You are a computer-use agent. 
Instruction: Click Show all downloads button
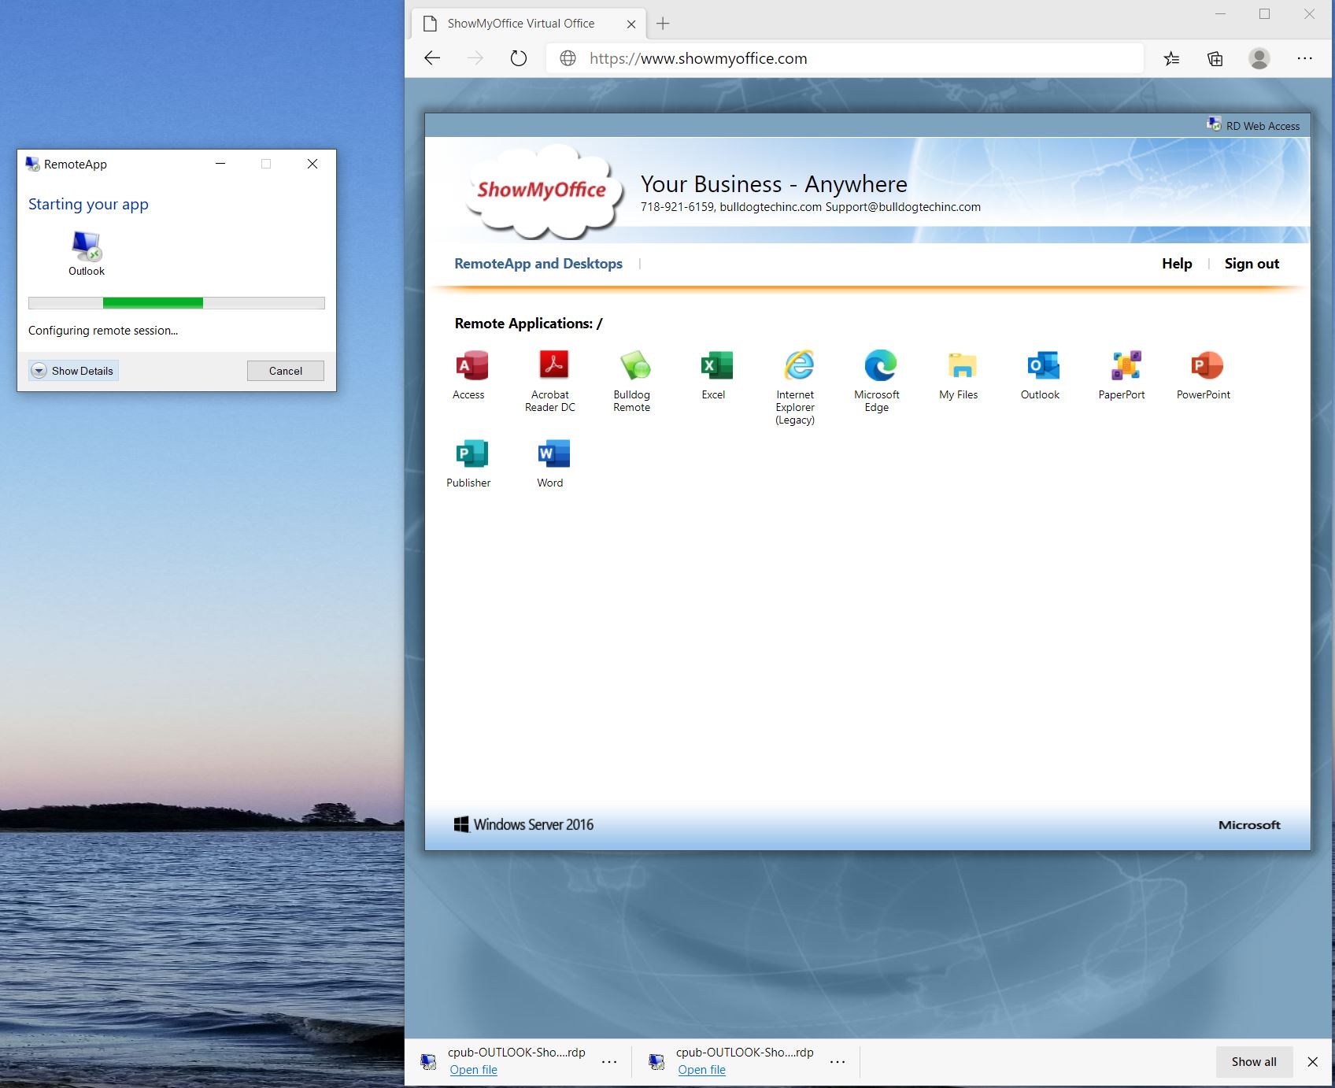click(1254, 1061)
